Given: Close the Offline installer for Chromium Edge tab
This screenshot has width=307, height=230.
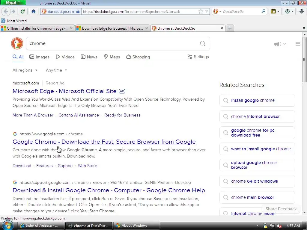Looking at the screenshot, I should (x=71, y=28).
